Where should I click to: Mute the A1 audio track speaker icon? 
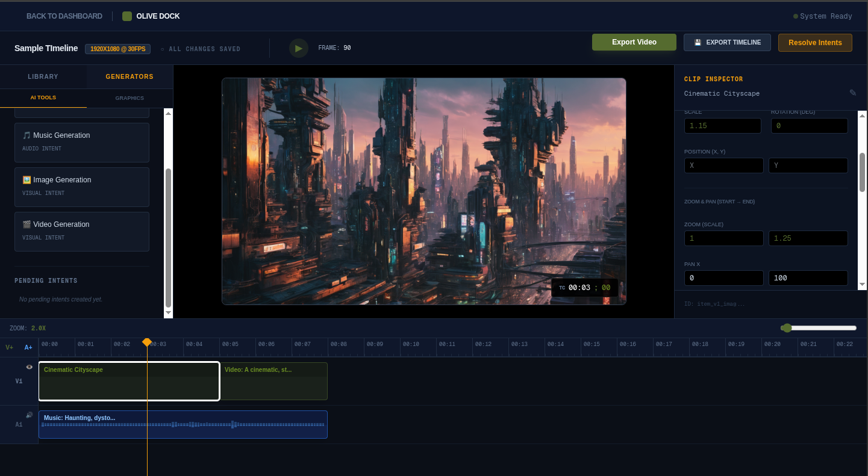click(29, 415)
